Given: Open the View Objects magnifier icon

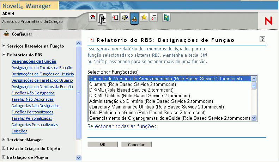Looking at the screenshot, I should pyautogui.click(x=125, y=17).
